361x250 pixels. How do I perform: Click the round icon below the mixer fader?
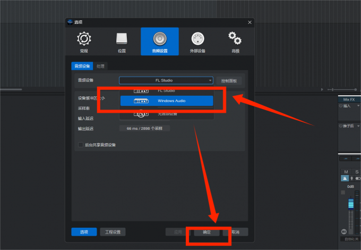tap(343, 231)
